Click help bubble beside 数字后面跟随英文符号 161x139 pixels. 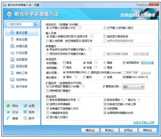79,99
